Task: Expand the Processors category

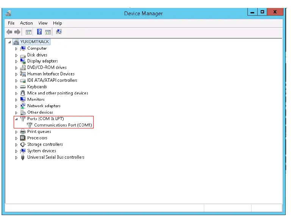Action: [16, 138]
